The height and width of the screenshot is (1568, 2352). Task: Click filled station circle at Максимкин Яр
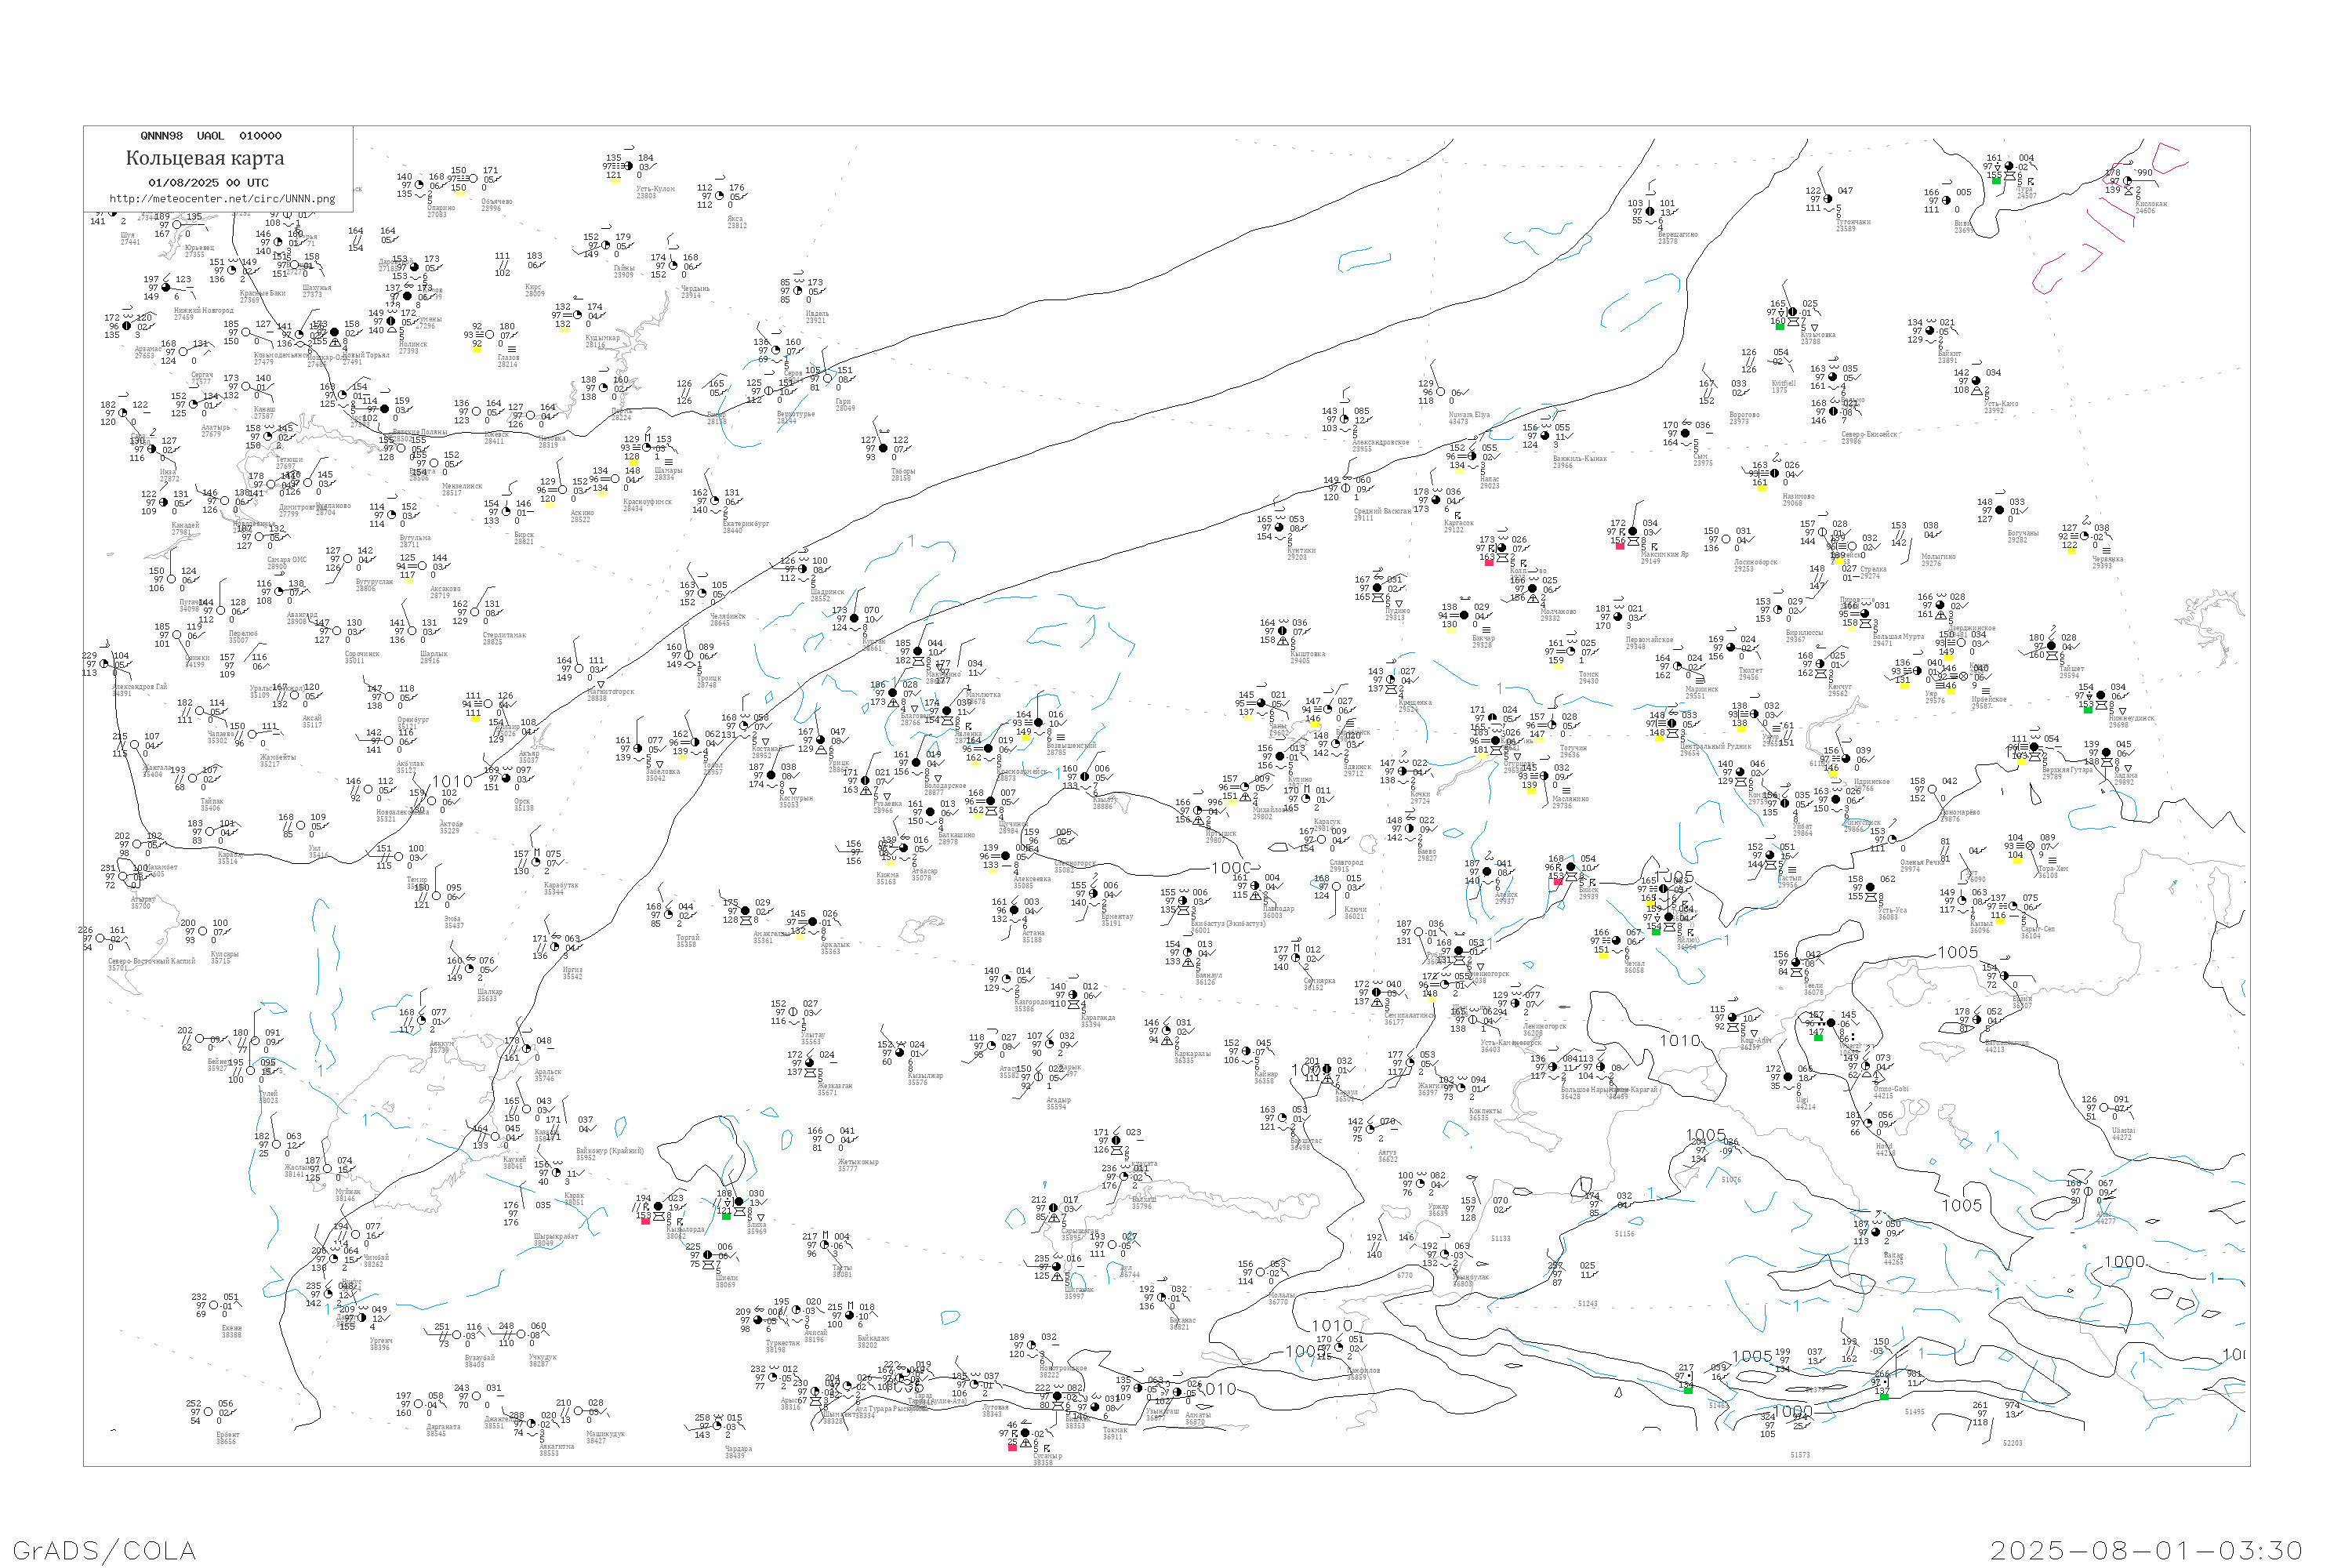(x=1633, y=532)
